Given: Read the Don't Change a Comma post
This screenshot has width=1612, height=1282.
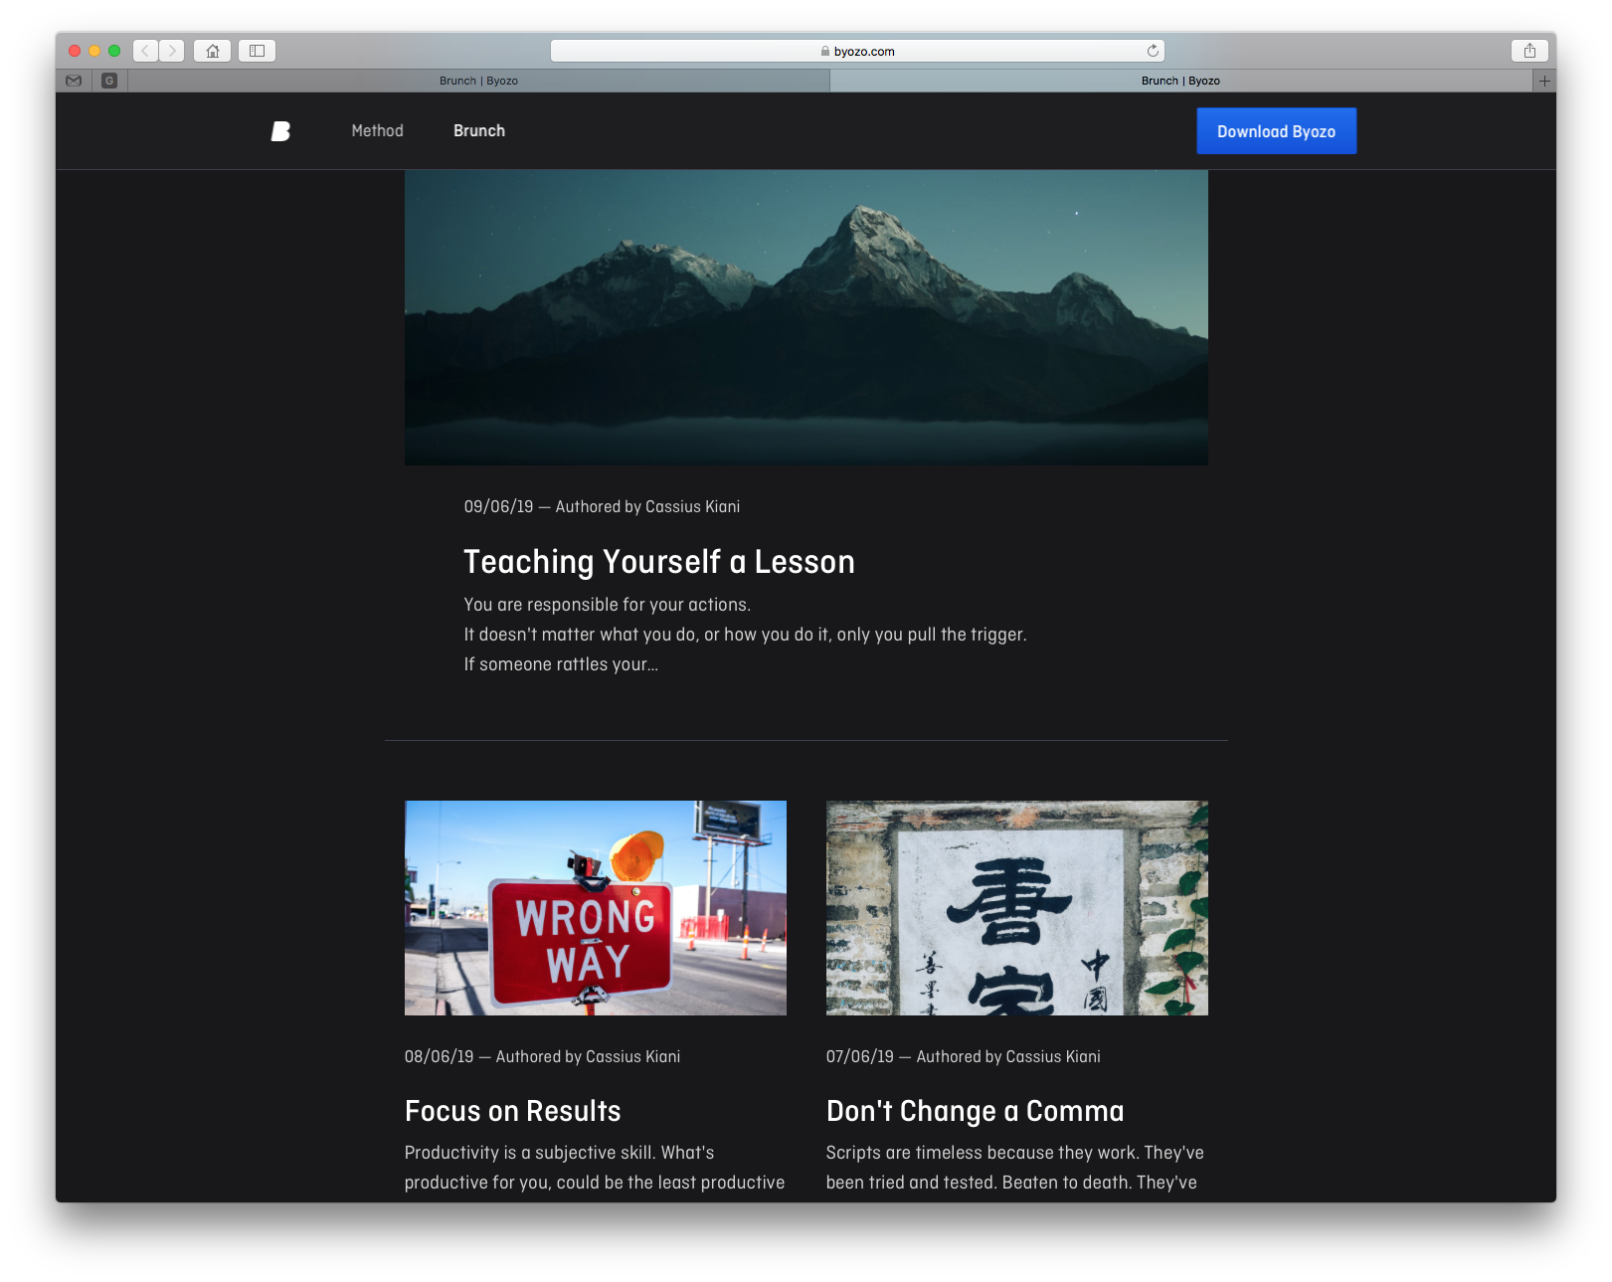Looking at the screenshot, I should point(975,1111).
